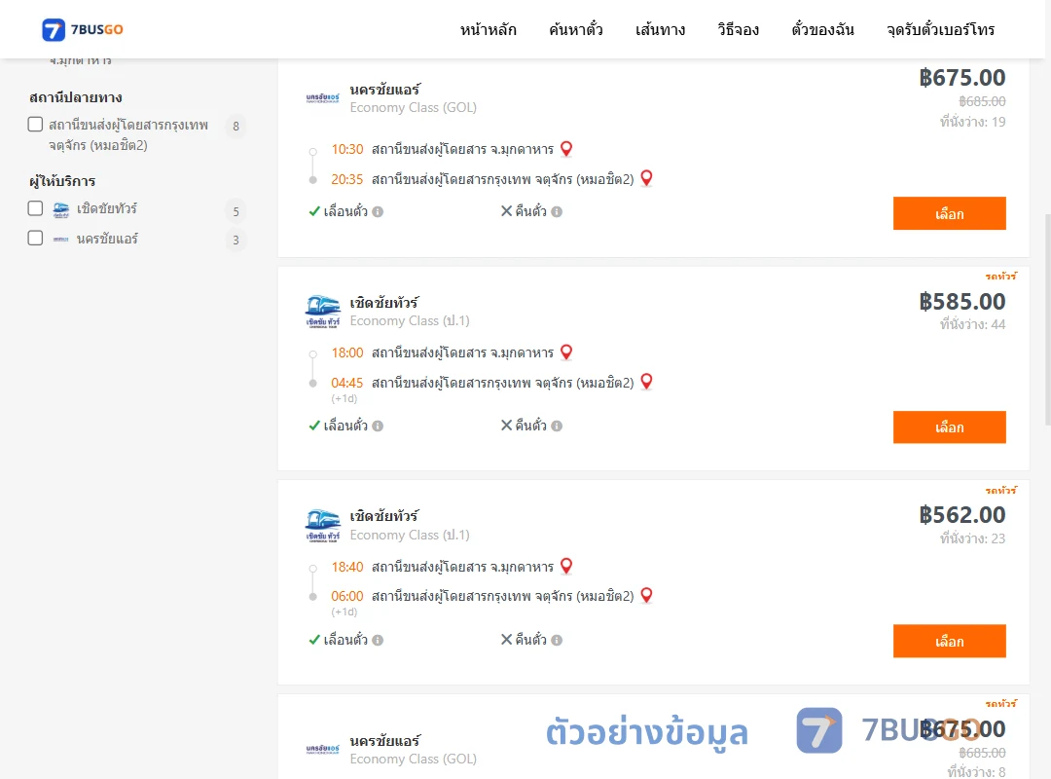Image resolution: width=1051 pixels, height=779 pixels.
Task: Click the 7BUSGO logo in header
Action: 83,29
